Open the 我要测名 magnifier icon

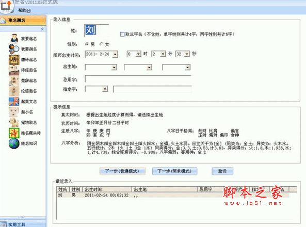coord(14,49)
